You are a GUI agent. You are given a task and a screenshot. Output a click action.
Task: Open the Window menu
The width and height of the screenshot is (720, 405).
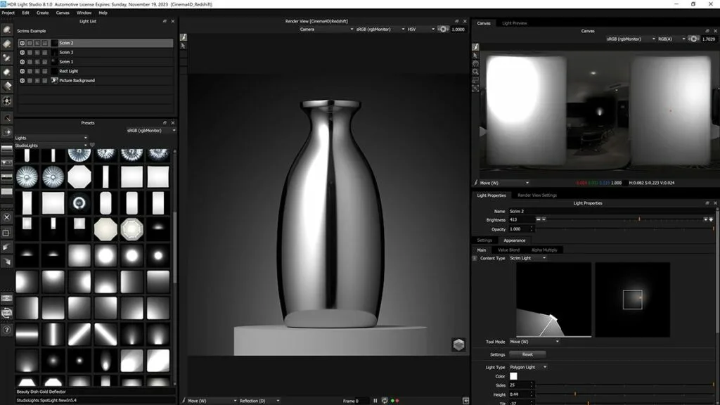tap(84, 13)
